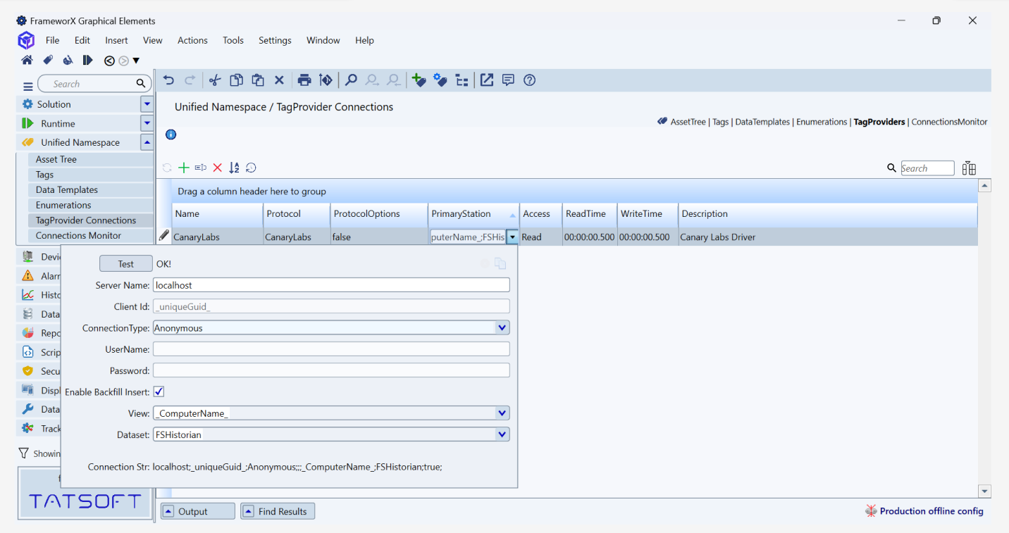Open tag settings with the gear tag icon
This screenshot has width=1009, height=533.
[440, 80]
